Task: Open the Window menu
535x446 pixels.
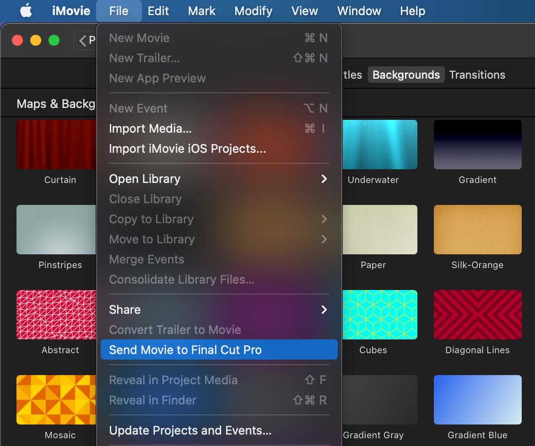Action: tap(359, 11)
